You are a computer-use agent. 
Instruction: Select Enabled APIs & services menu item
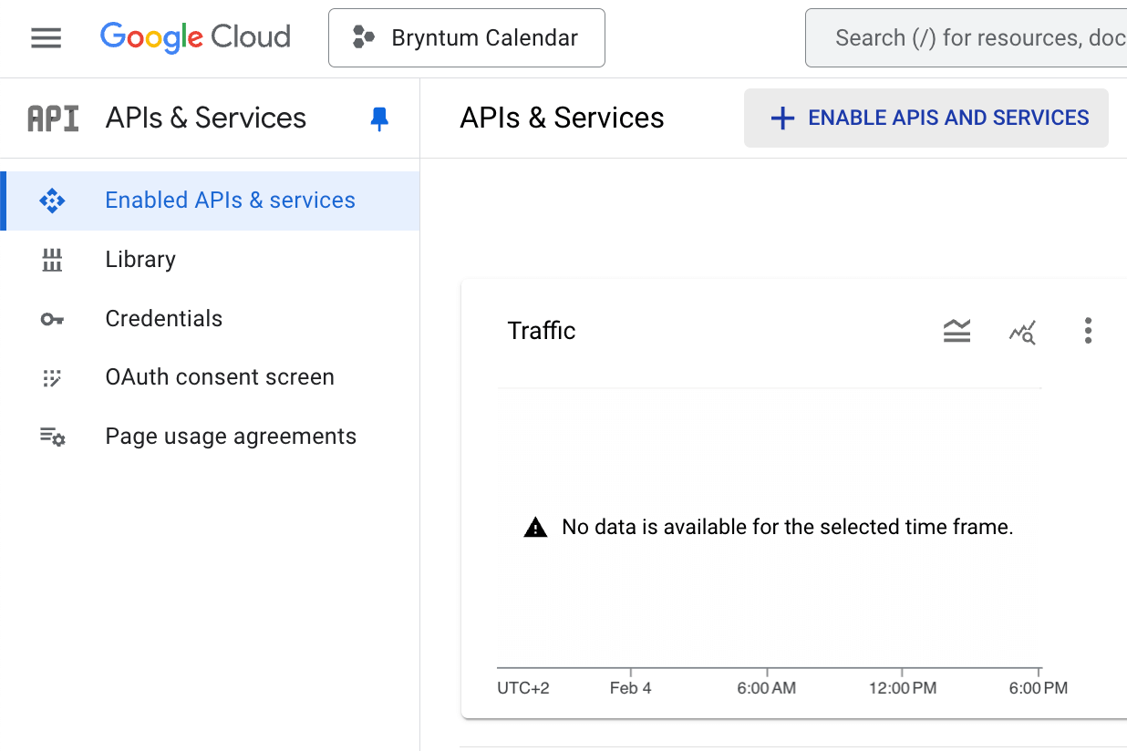pos(211,201)
